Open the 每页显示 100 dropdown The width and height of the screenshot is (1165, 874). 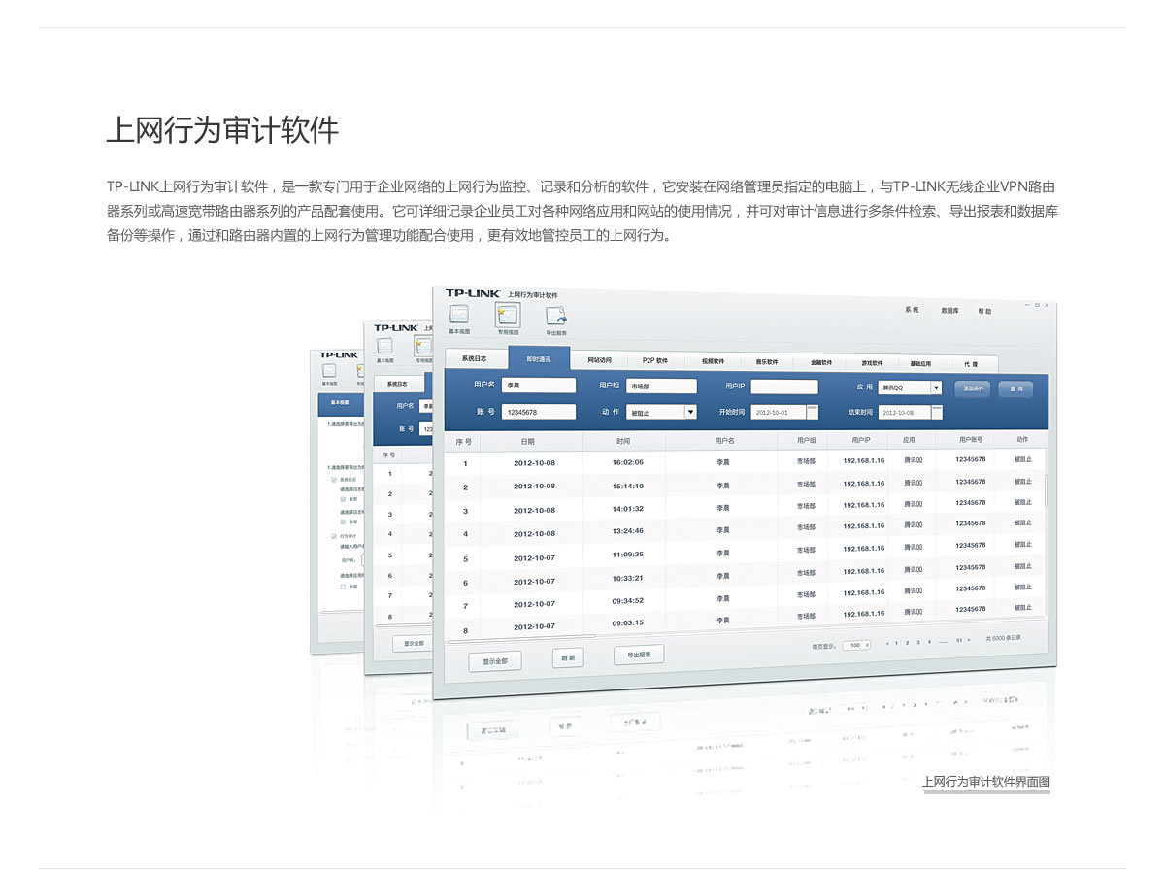click(856, 645)
